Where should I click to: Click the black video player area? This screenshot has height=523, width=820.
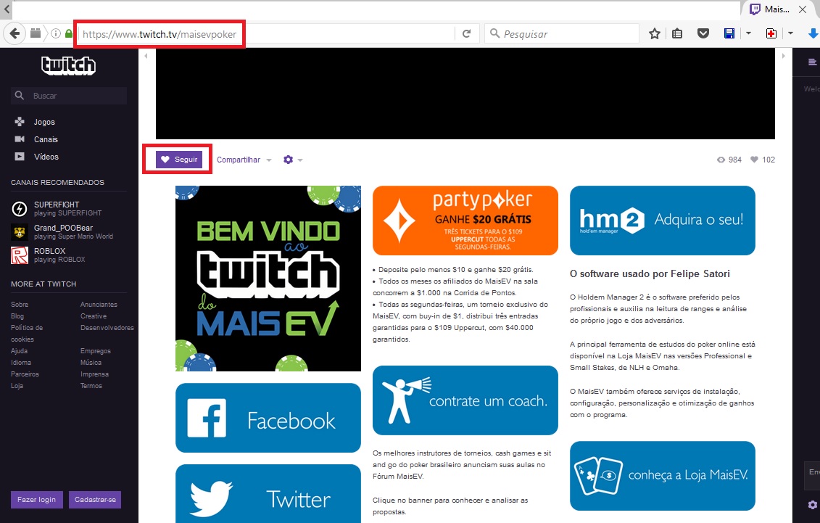465,94
